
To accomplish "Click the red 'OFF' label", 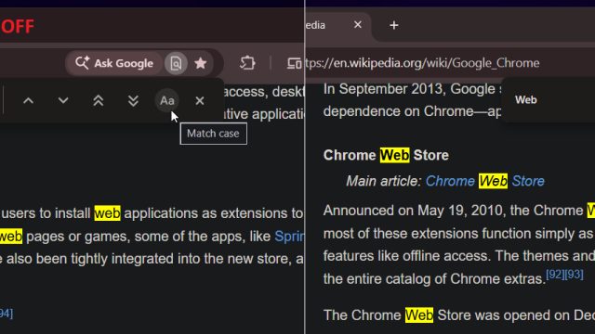I will tap(17, 27).
